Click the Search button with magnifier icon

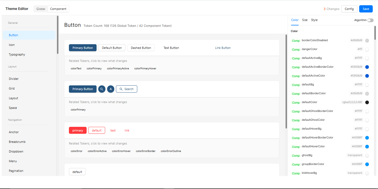pos(126,89)
